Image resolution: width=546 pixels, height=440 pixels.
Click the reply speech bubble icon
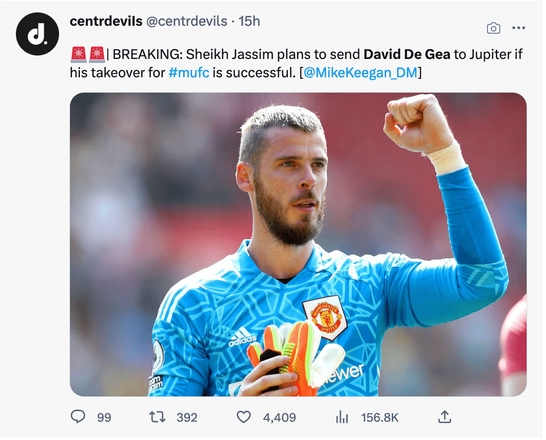(x=78, y=417)
